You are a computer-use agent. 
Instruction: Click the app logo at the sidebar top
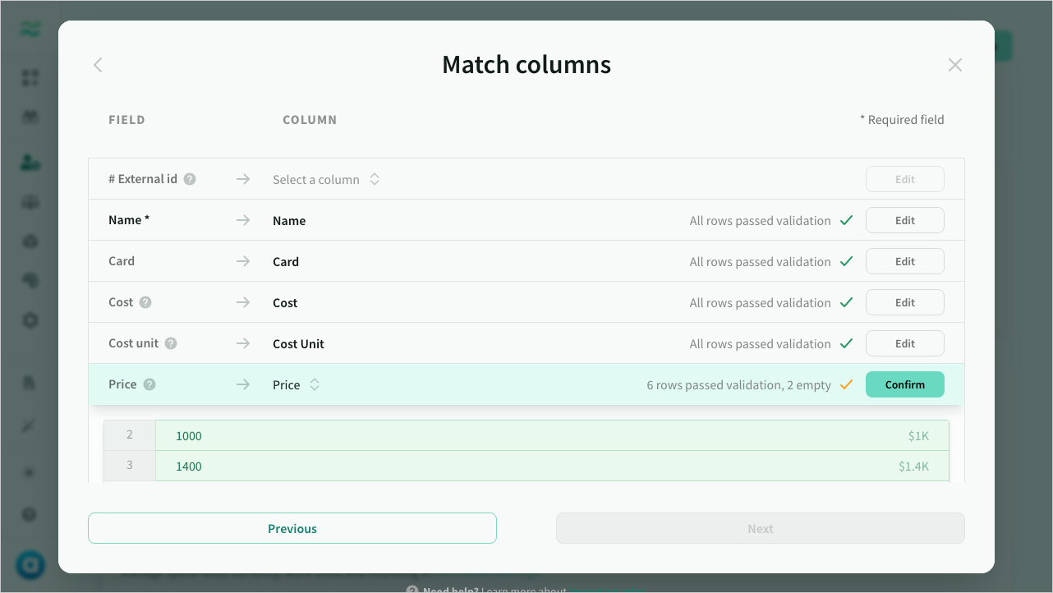point(30,28)
